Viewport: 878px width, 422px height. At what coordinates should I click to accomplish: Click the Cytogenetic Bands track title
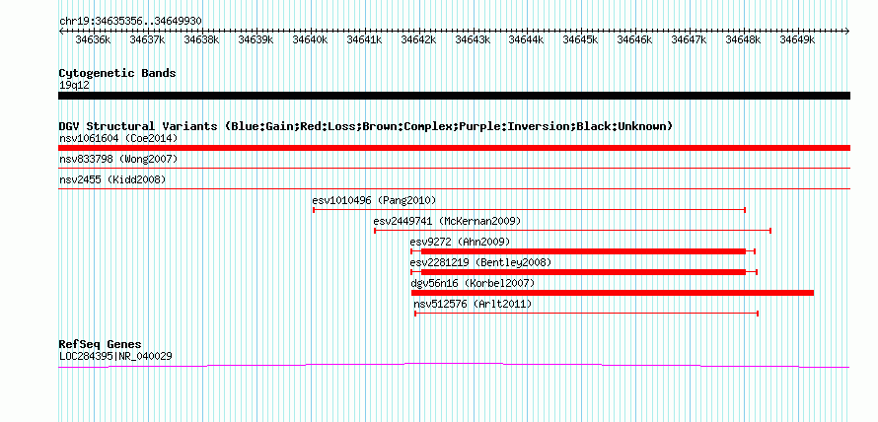[117, 73]
